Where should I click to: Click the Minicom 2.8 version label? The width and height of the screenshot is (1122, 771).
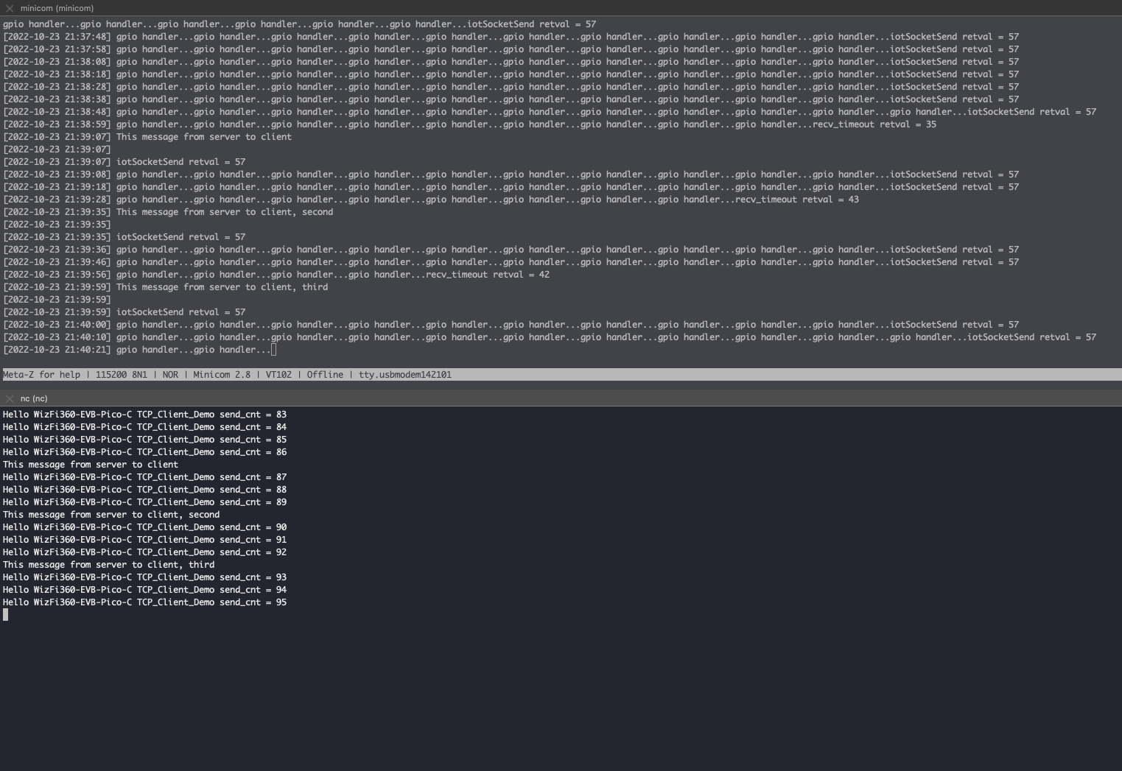221,375
